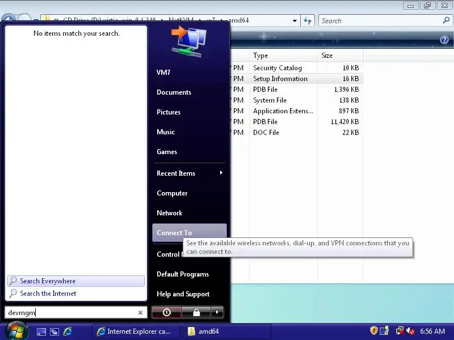Click Search the Internet link
454x340 pixels.
tap(76, 293)
